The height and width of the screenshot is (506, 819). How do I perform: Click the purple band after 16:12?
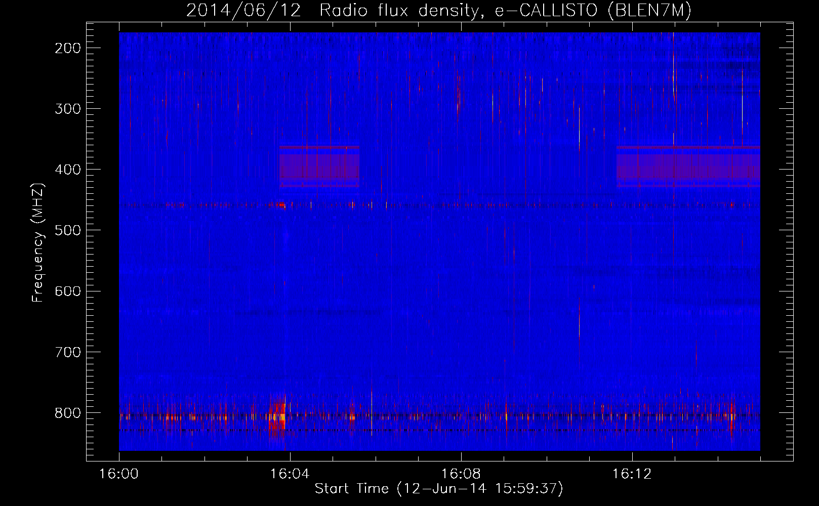coord(688,166)
